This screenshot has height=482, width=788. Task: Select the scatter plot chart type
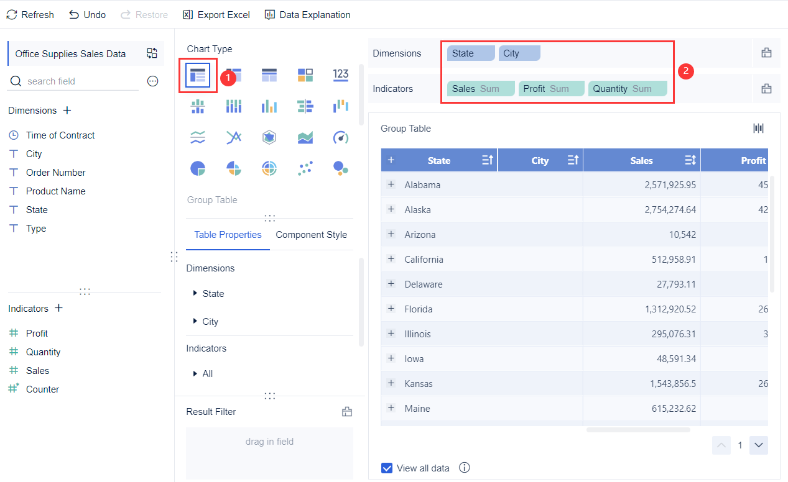point(305,168)
